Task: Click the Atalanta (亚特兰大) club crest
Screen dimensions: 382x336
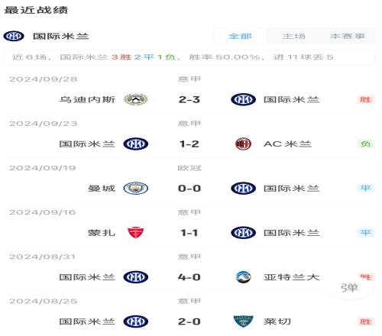Action: click(243, 277)
